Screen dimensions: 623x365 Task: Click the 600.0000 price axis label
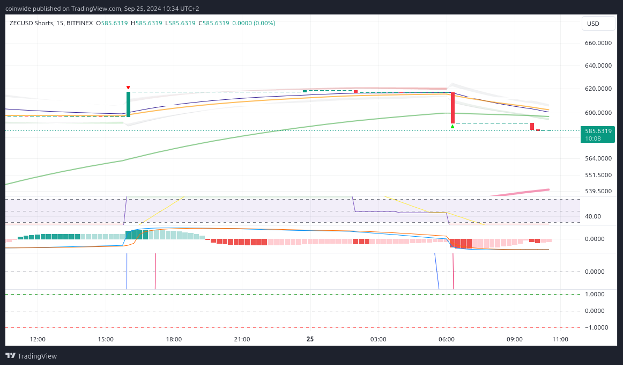coord(598,113)
